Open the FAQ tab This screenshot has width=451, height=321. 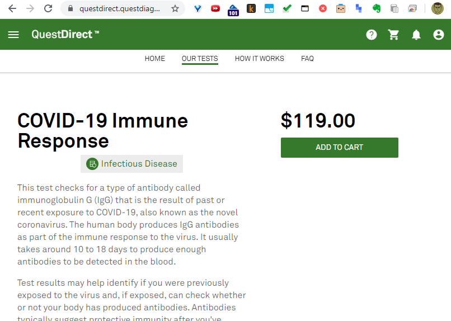[307, 58]
